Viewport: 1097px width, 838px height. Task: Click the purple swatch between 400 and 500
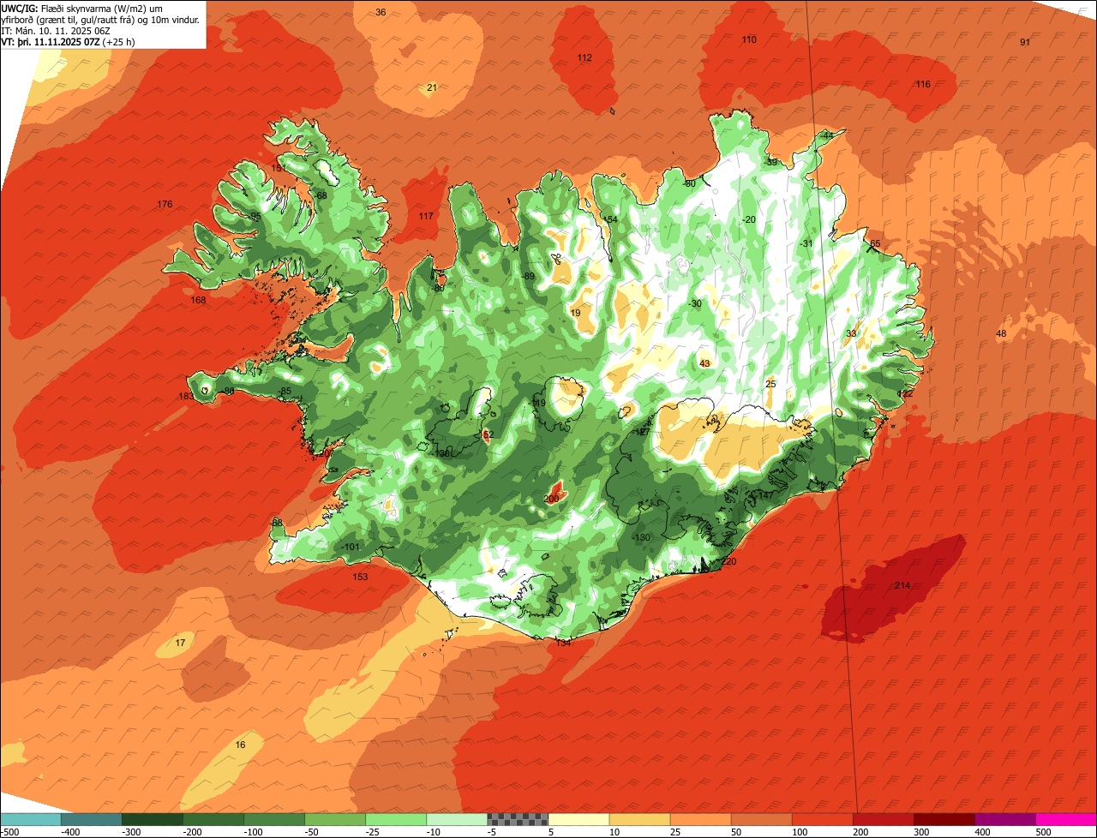(x=1004, y=819)
